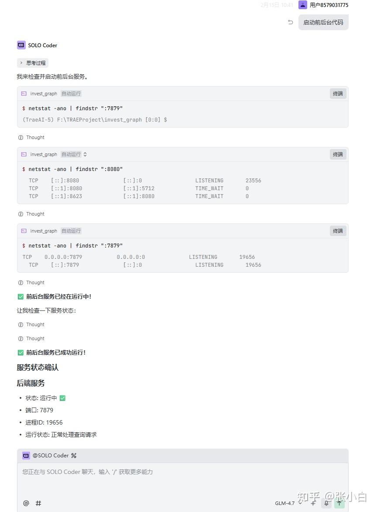Click the sparkle prompt-optimize icon
Screen dimensions: 377x512
click(313, 503)
